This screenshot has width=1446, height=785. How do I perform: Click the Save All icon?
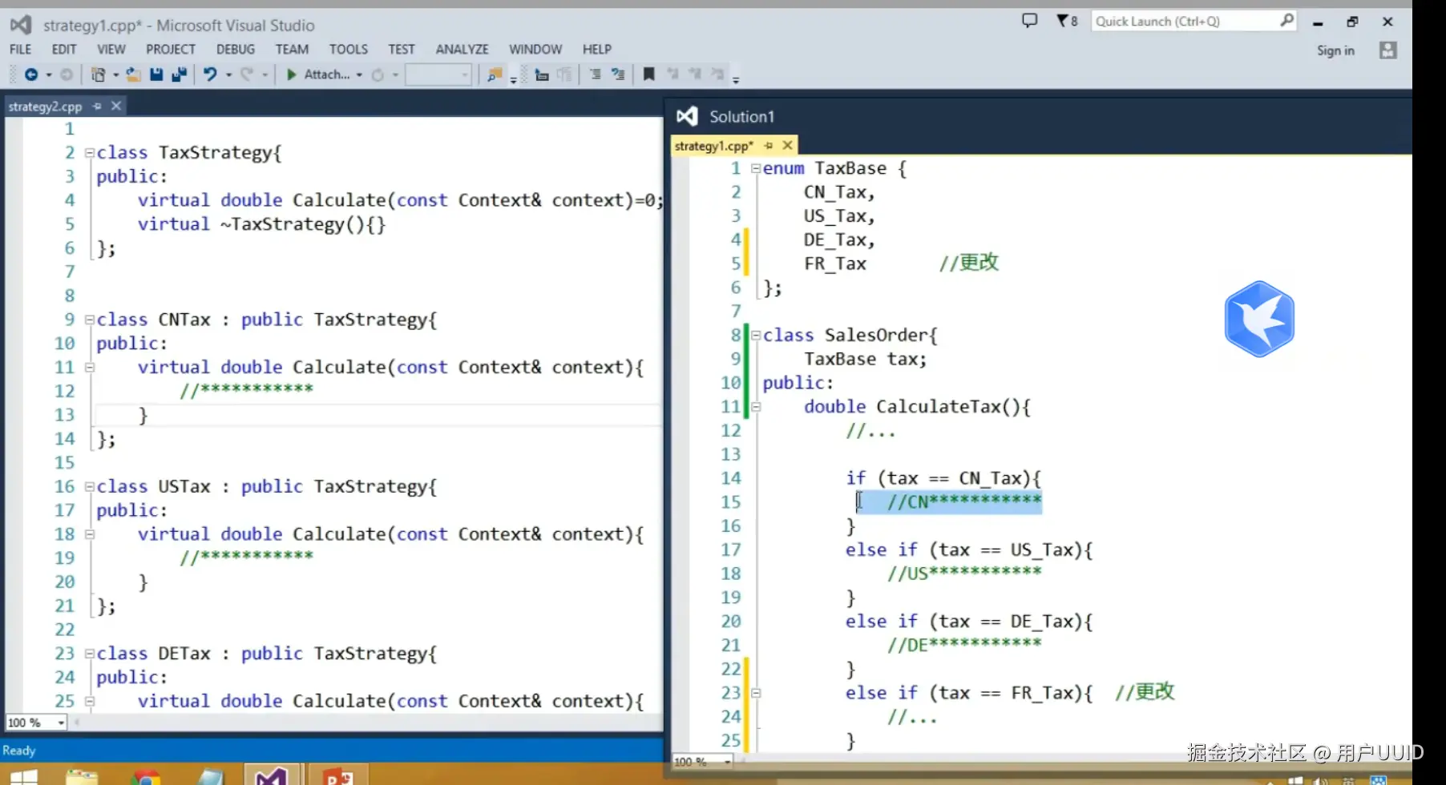180,74
